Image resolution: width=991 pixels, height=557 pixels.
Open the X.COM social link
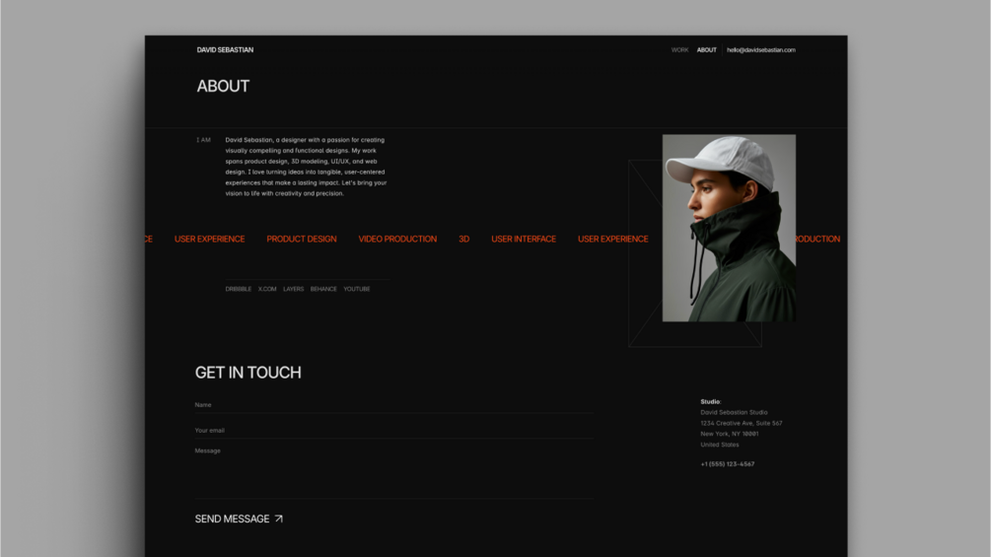click(267, 289)
